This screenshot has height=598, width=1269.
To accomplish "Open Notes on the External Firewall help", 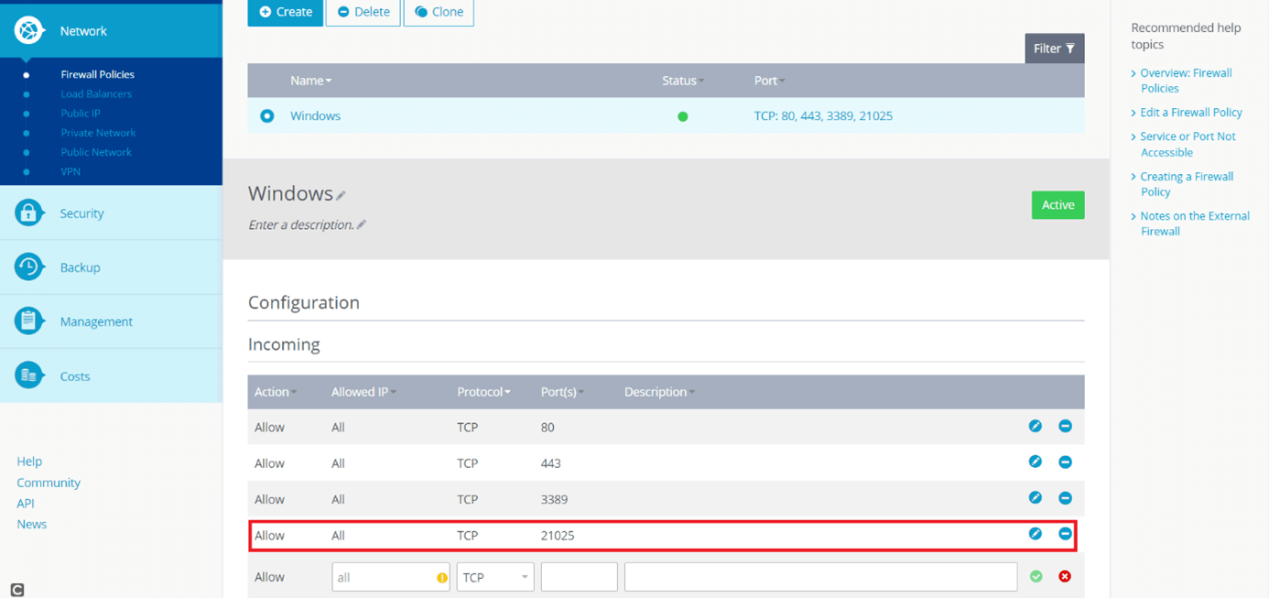I will point(1195,223).
